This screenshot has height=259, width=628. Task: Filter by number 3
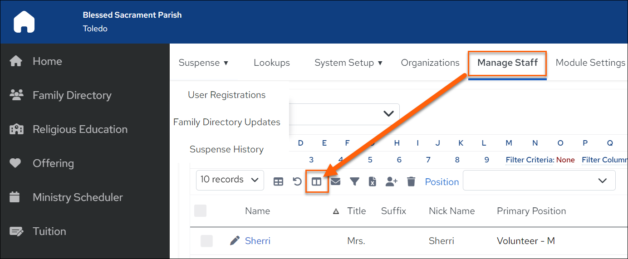coord(311,160)
